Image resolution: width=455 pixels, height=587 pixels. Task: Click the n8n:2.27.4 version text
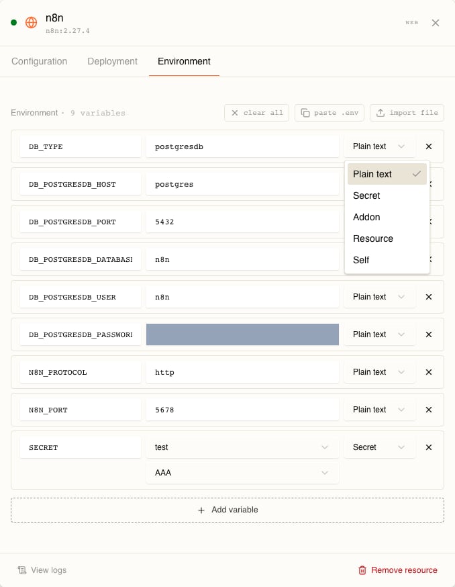(x=68, y=31)
